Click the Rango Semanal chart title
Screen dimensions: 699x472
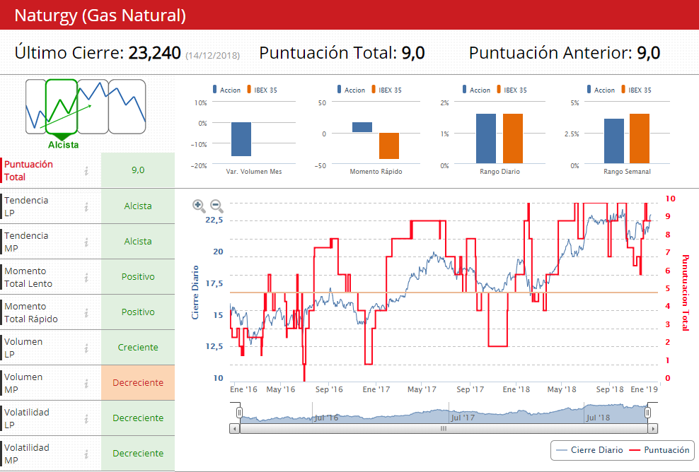628,172
